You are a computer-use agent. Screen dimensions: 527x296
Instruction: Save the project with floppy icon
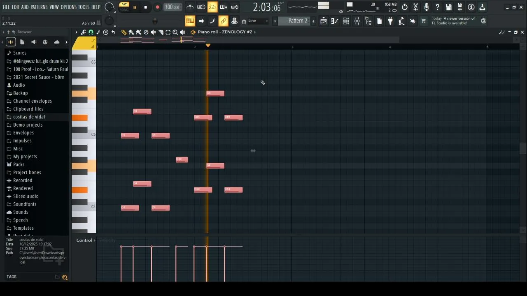point(449,7)
